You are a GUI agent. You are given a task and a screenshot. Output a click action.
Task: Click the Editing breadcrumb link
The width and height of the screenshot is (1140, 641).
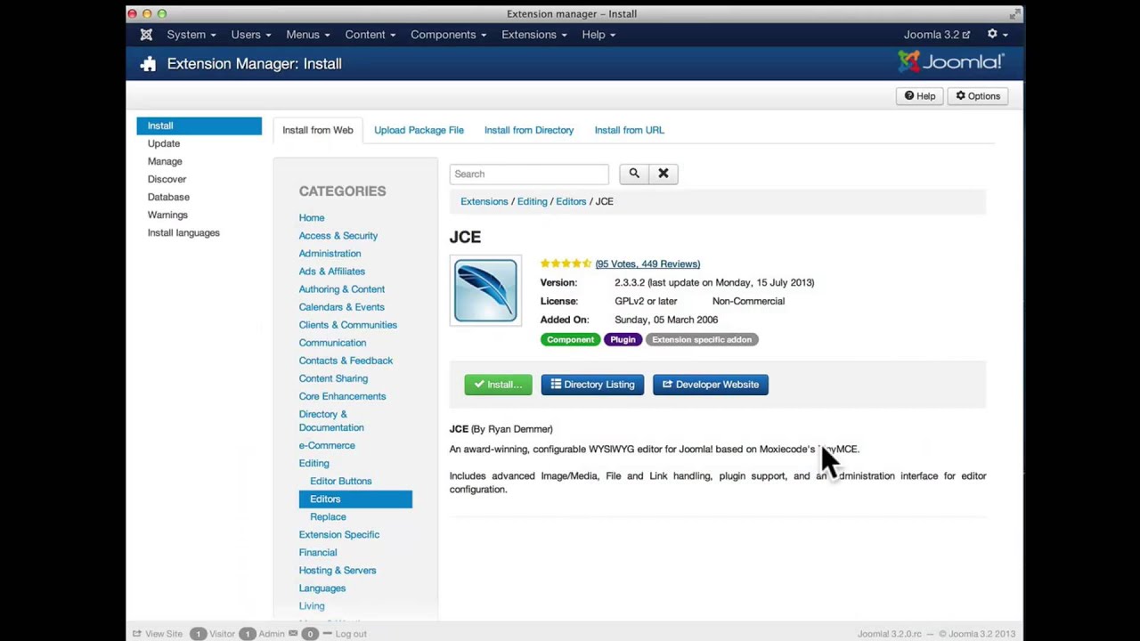(533, 201)
